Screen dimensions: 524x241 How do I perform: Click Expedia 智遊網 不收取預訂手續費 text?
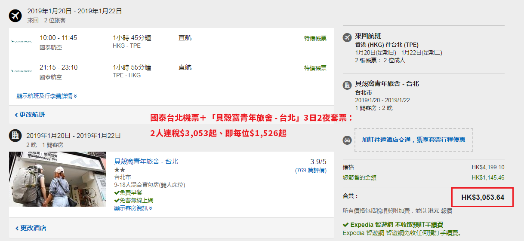click(397, 225)
